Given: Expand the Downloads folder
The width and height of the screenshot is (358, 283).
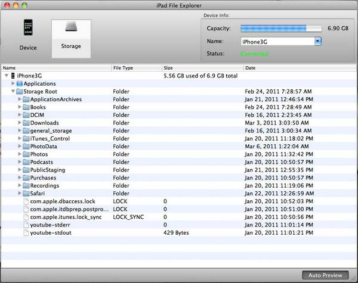Looking at the screenshot, I should pos(20,123).
